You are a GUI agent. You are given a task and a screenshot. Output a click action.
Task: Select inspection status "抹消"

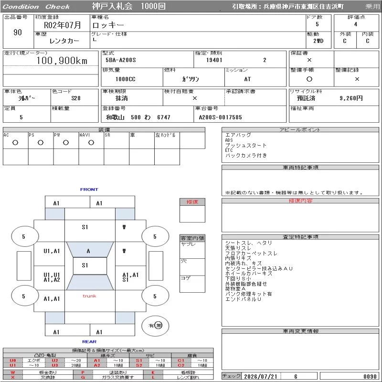pyautogui.click(x=122, y=98)
